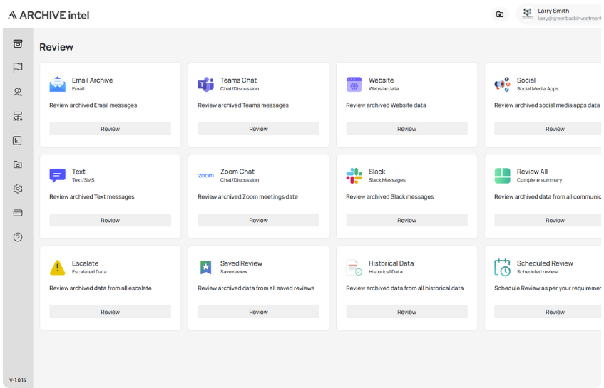
Task: Click the Teams Chat icon
Action: [x=205, y=84]
